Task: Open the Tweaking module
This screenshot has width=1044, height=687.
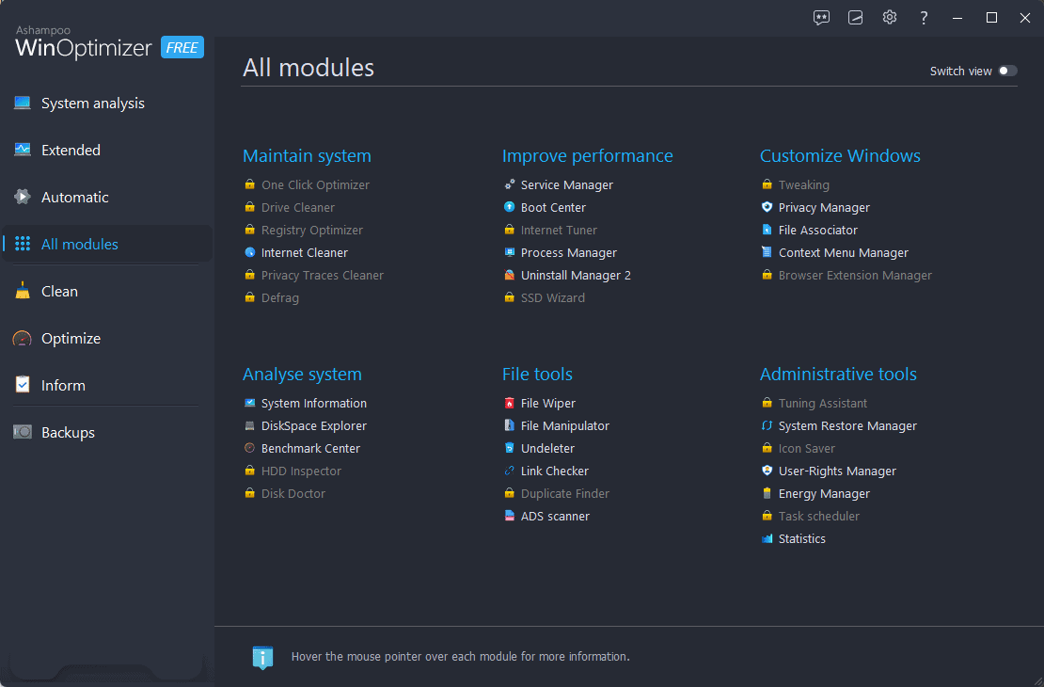Action: 796,184
